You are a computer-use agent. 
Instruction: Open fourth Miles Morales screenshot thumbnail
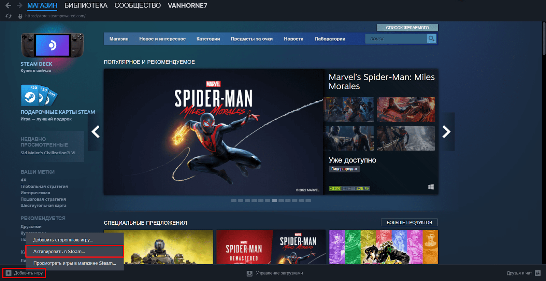click(x=406, y=138)
